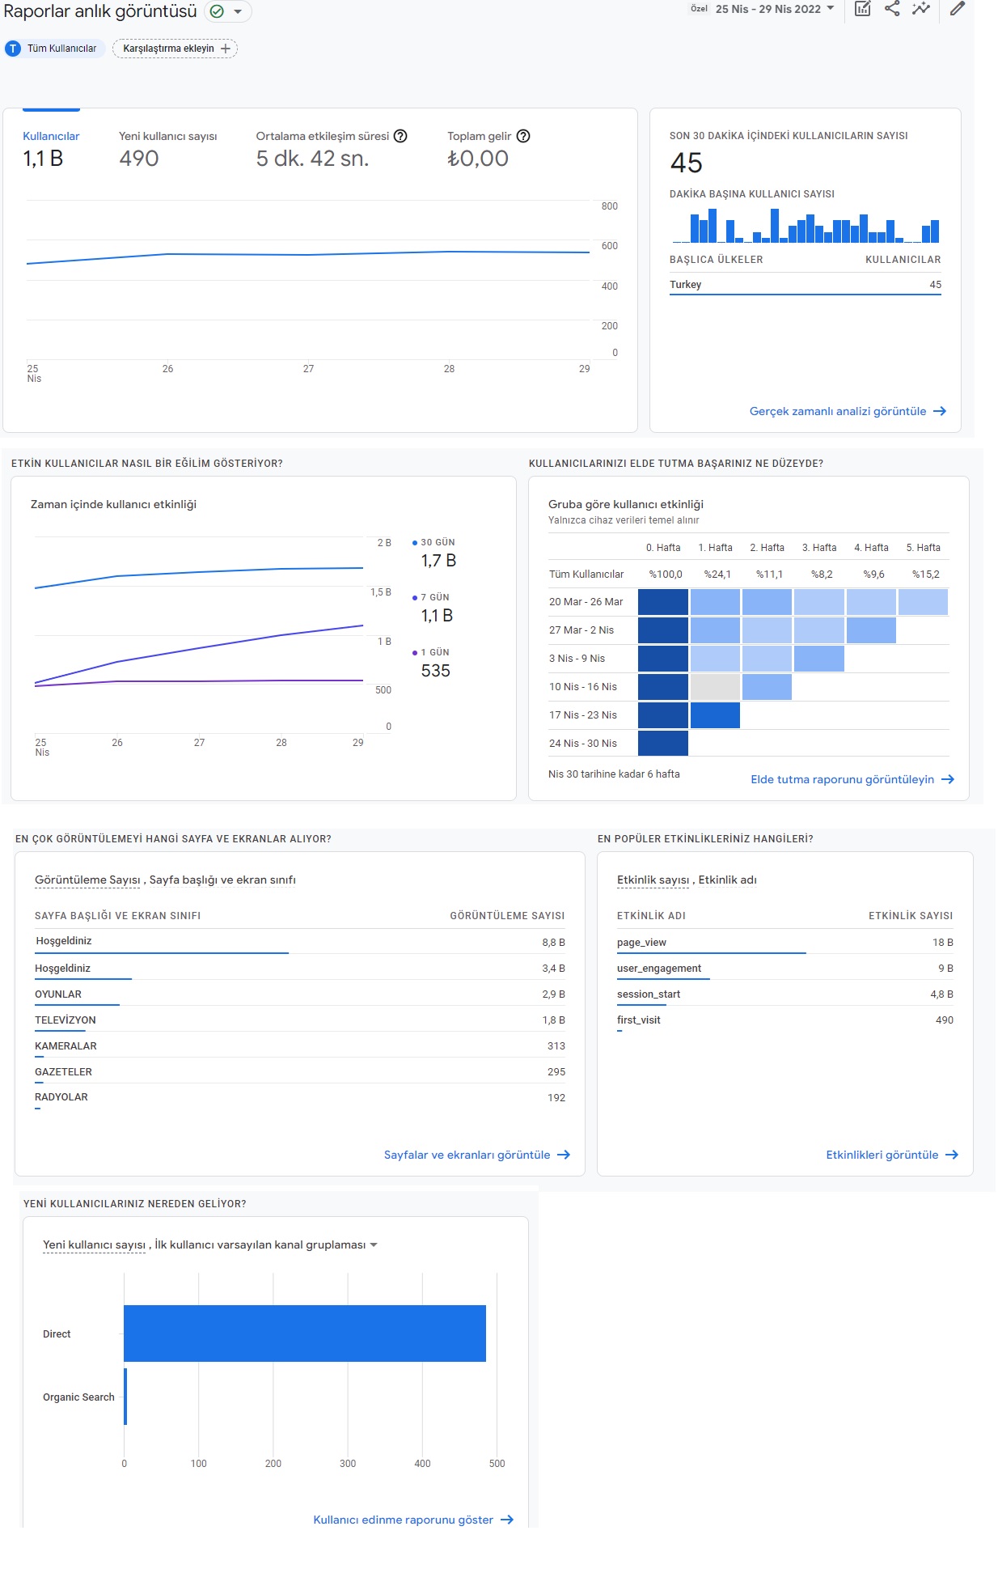Click the 30 GÜN legend entry
998x1573 pixels.
[x=434, y=553]
